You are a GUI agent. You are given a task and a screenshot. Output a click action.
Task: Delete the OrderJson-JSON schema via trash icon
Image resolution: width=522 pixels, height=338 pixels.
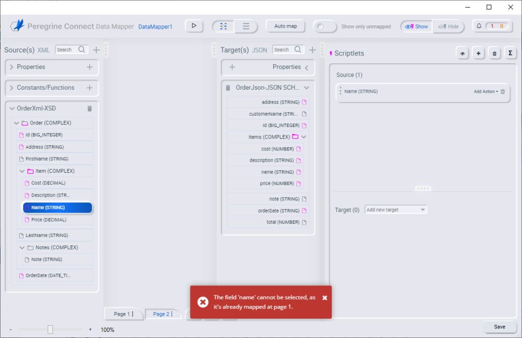tap(227, 87)
